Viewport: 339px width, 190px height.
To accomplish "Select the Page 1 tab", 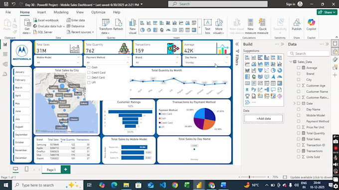I will 51,170.
